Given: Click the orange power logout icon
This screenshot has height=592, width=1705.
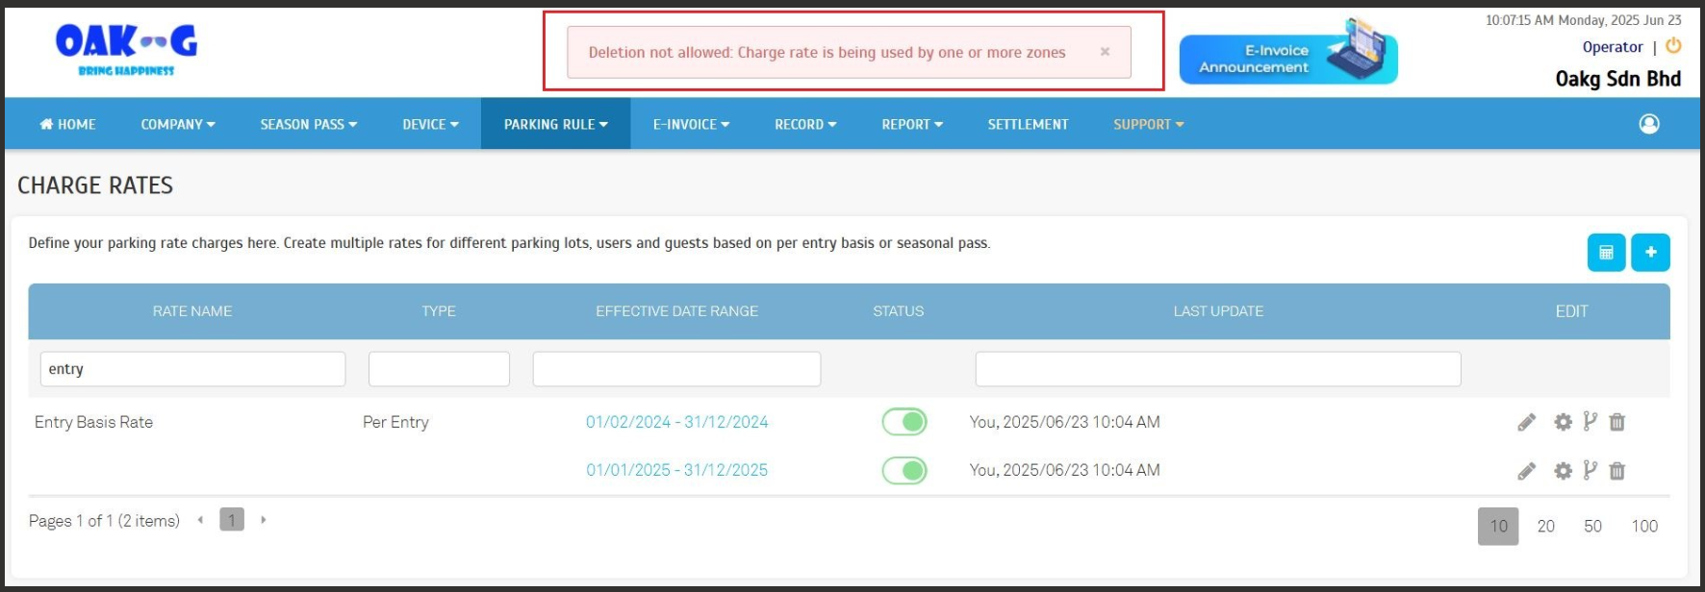Looking at the screenshot, I should (x=1673, y=46).
